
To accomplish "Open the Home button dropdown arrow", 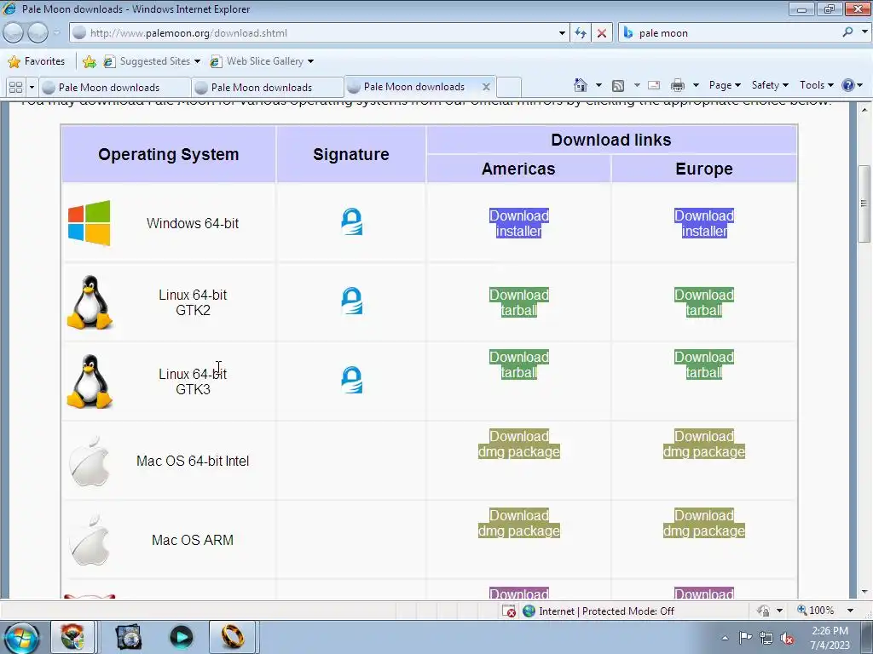I will [x=598, y=85].
